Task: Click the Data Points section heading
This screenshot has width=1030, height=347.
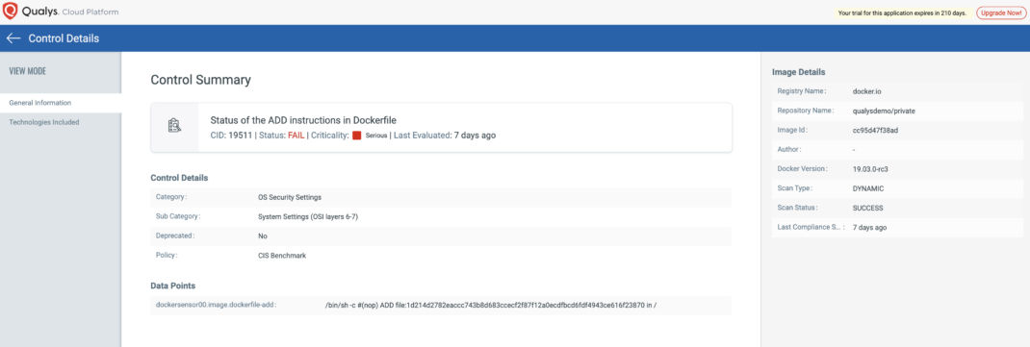Action: pos(172,286)
